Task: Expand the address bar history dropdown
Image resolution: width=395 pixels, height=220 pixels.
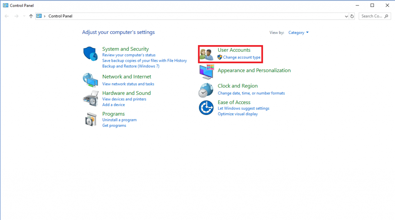Action: (x=346, y=16)
